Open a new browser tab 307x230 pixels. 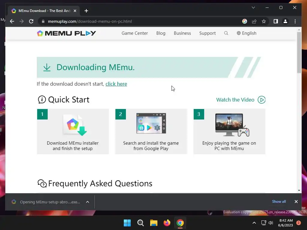point(86,11)
